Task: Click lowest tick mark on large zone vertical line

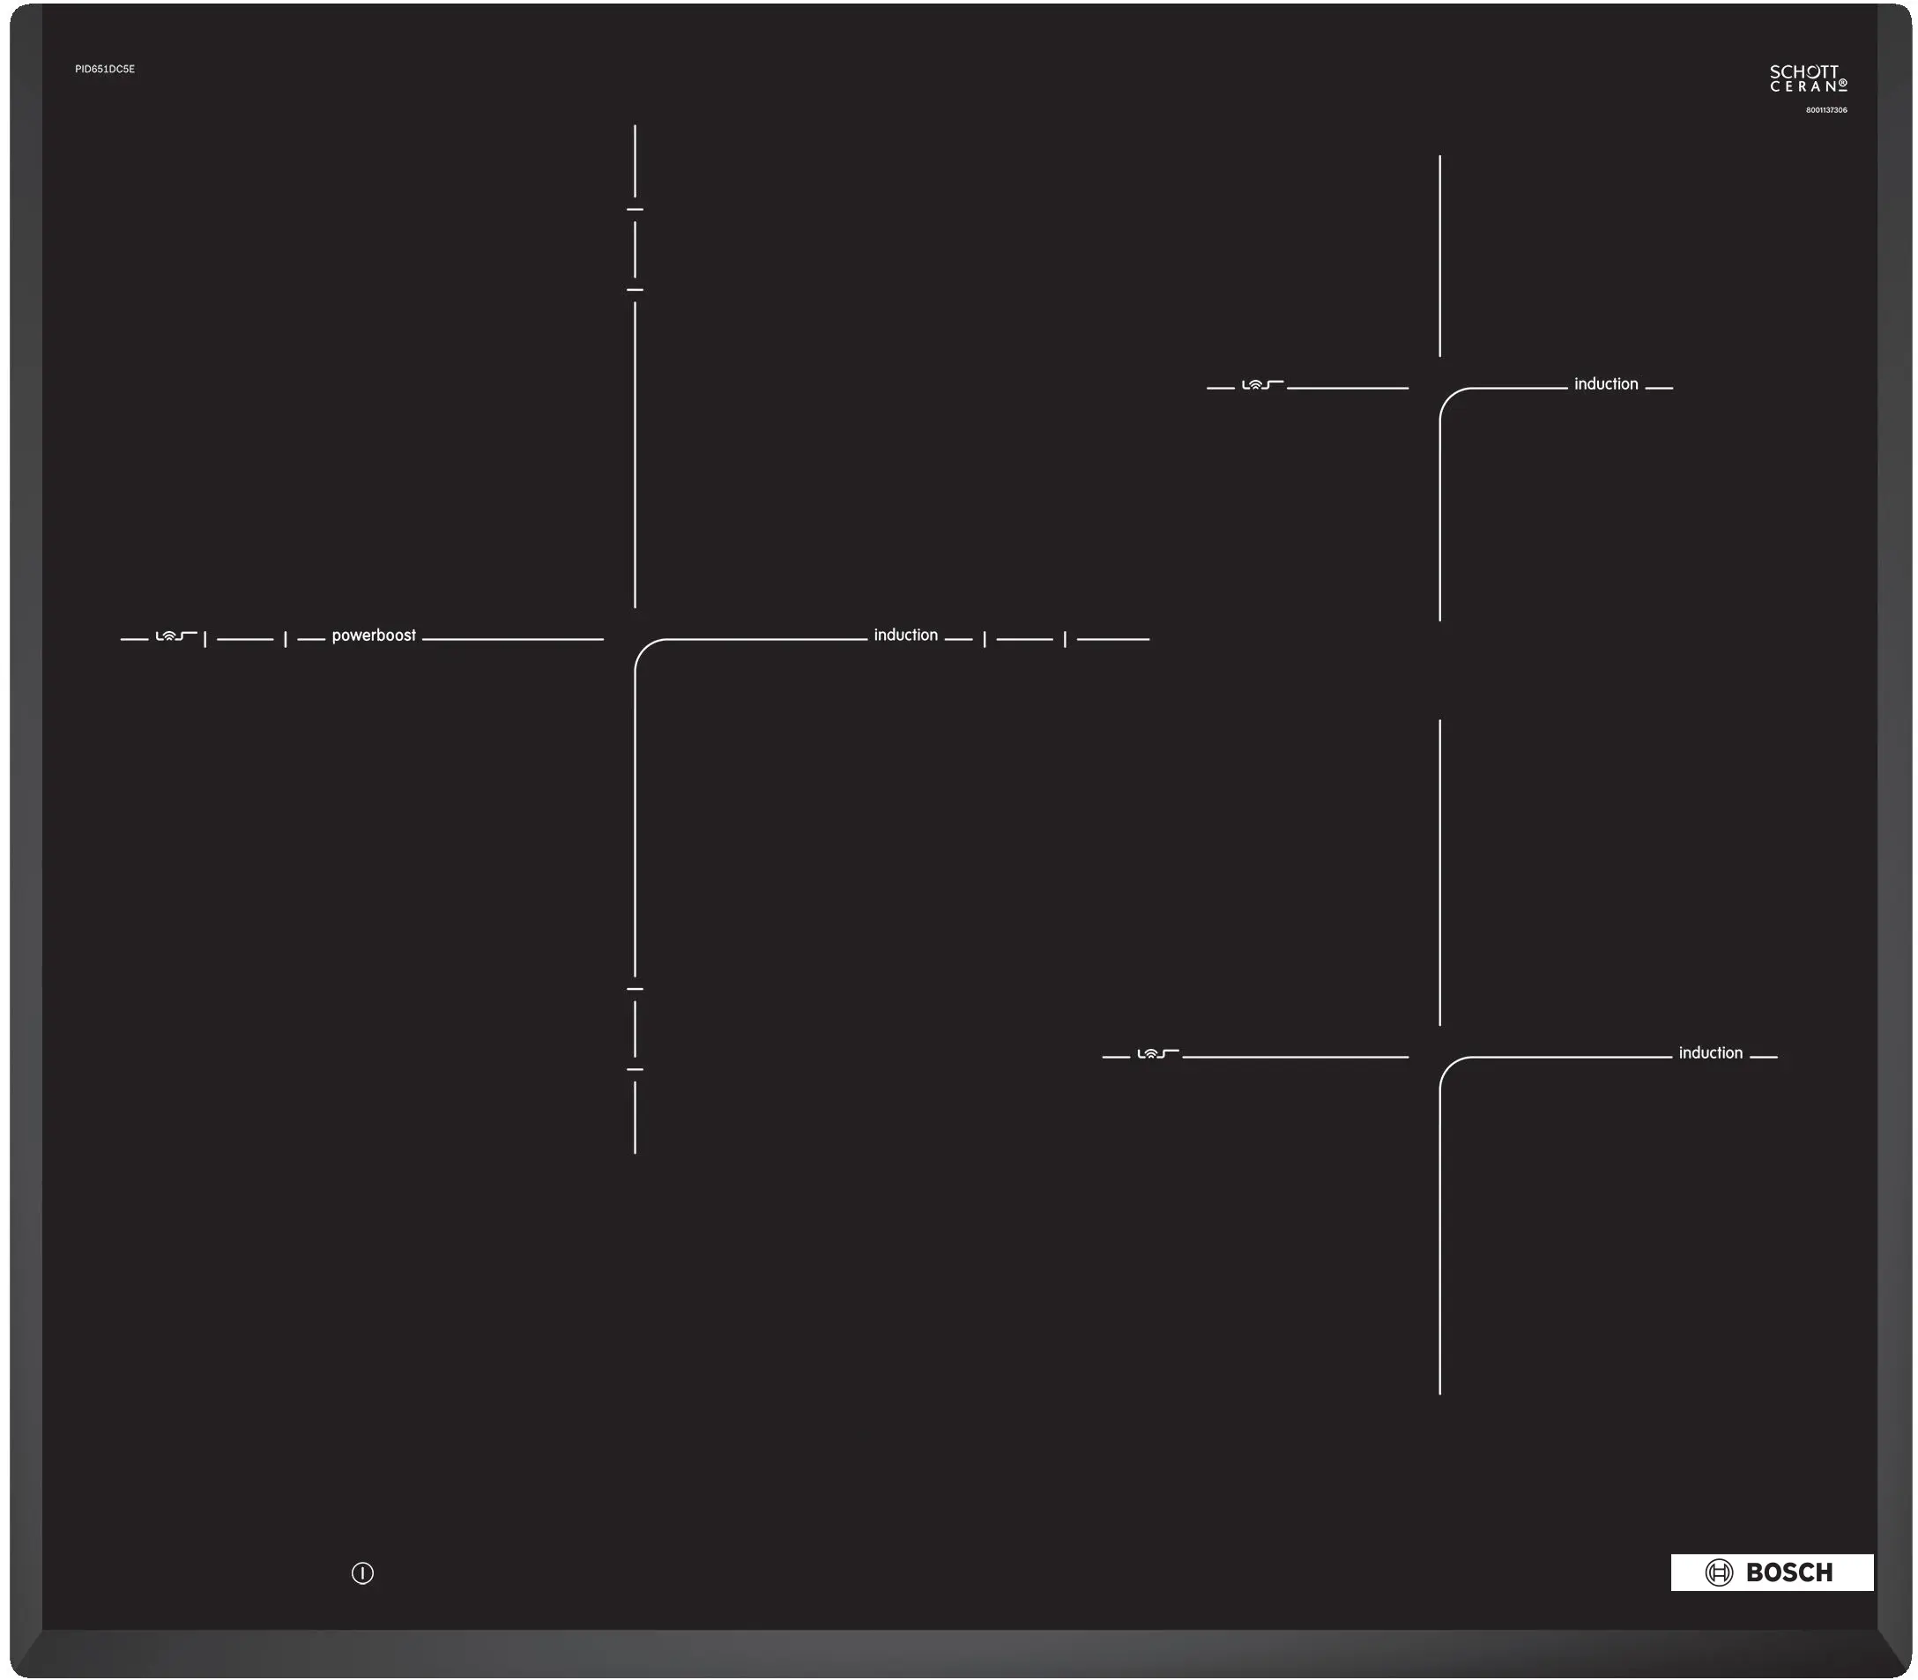Action: (635, 1069)
